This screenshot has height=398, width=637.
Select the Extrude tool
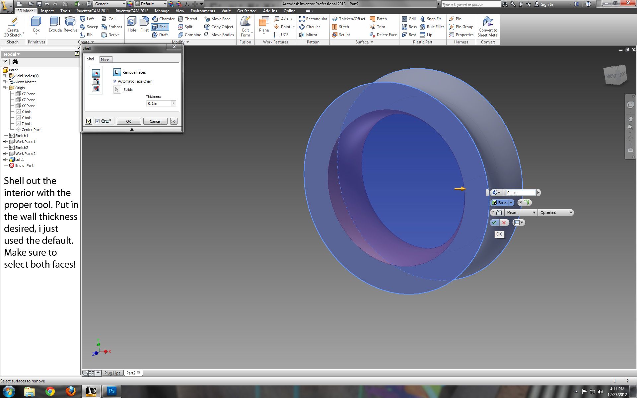pyautogui.click(x=55, y=25)
